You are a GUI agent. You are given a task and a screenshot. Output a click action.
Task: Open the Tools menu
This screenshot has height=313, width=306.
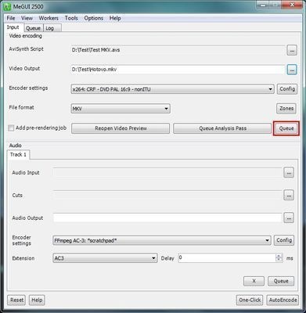click(x=71, y=18)
